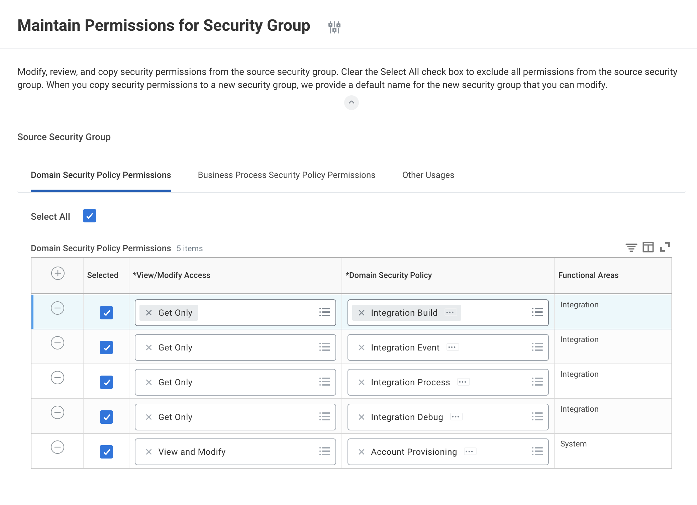Toggle the Account Provisioning selected checkbox
Viewport: 697px width, 505px height.
pyautogui.click(x=106, y=452)
